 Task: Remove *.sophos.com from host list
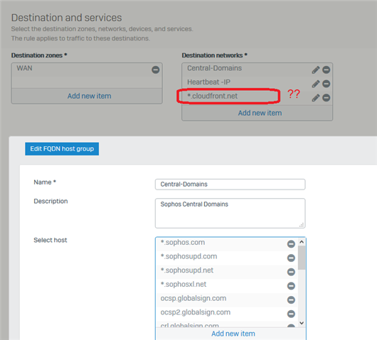(291, 244)
